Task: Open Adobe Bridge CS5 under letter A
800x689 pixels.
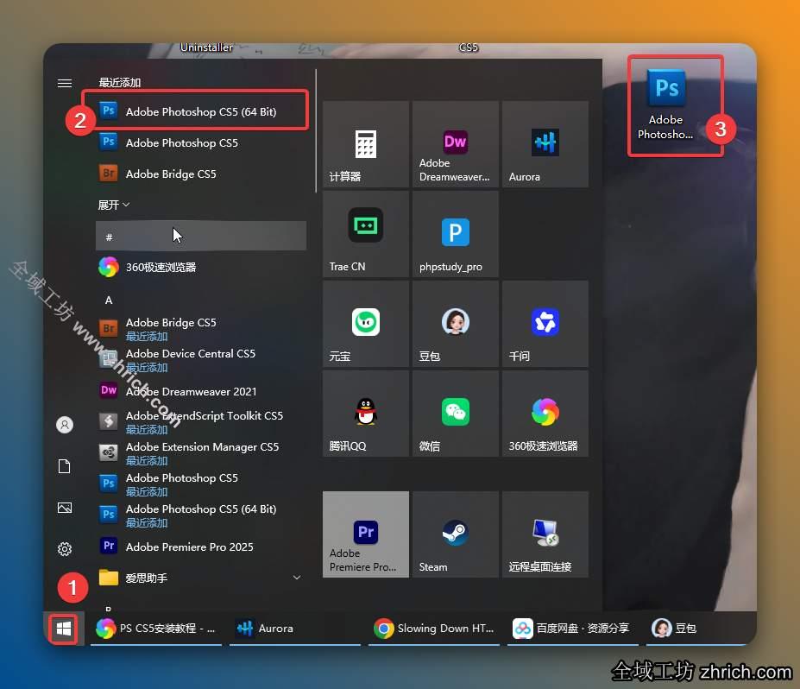Action: [x=201, y=329]
